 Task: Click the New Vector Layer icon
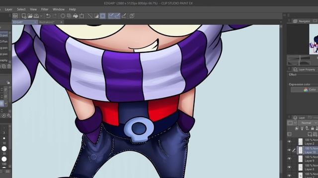click(x=315, y=134)
